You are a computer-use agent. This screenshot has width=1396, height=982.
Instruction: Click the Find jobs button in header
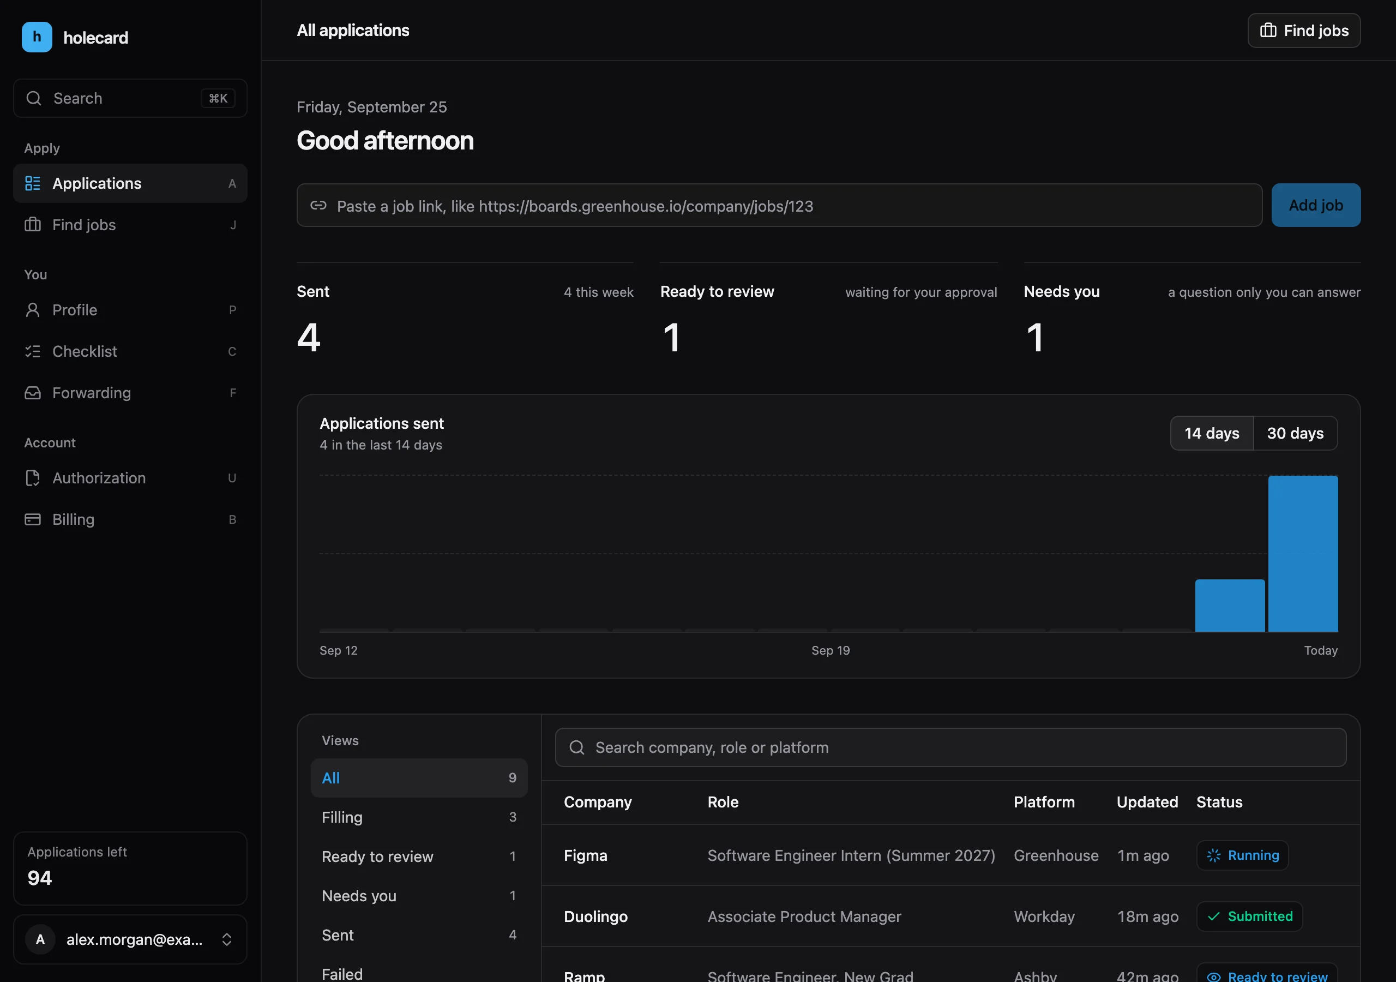[1304, 31]
